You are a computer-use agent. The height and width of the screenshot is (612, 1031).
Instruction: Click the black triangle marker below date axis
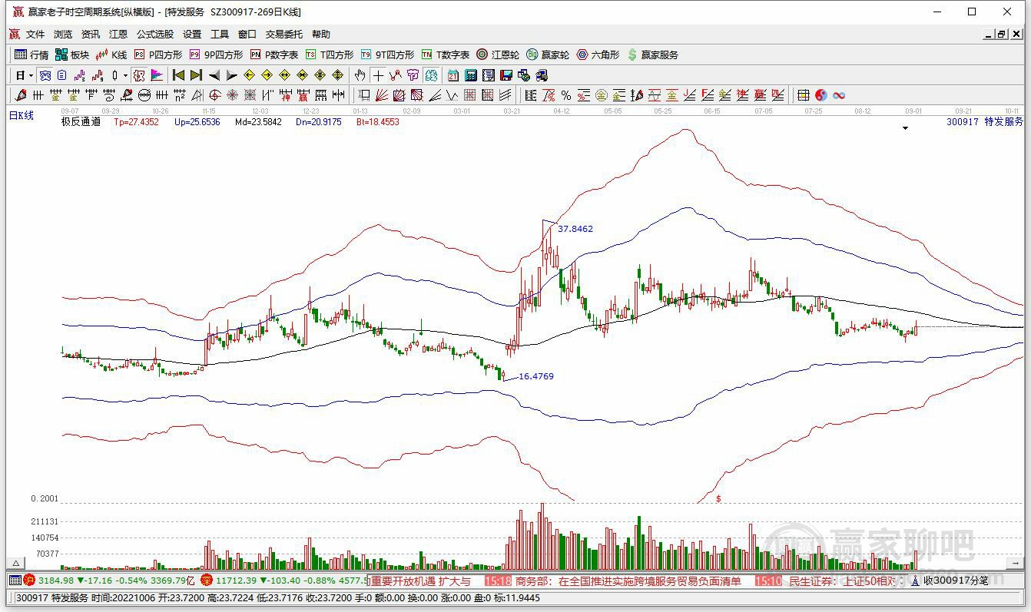pos(905,128)
